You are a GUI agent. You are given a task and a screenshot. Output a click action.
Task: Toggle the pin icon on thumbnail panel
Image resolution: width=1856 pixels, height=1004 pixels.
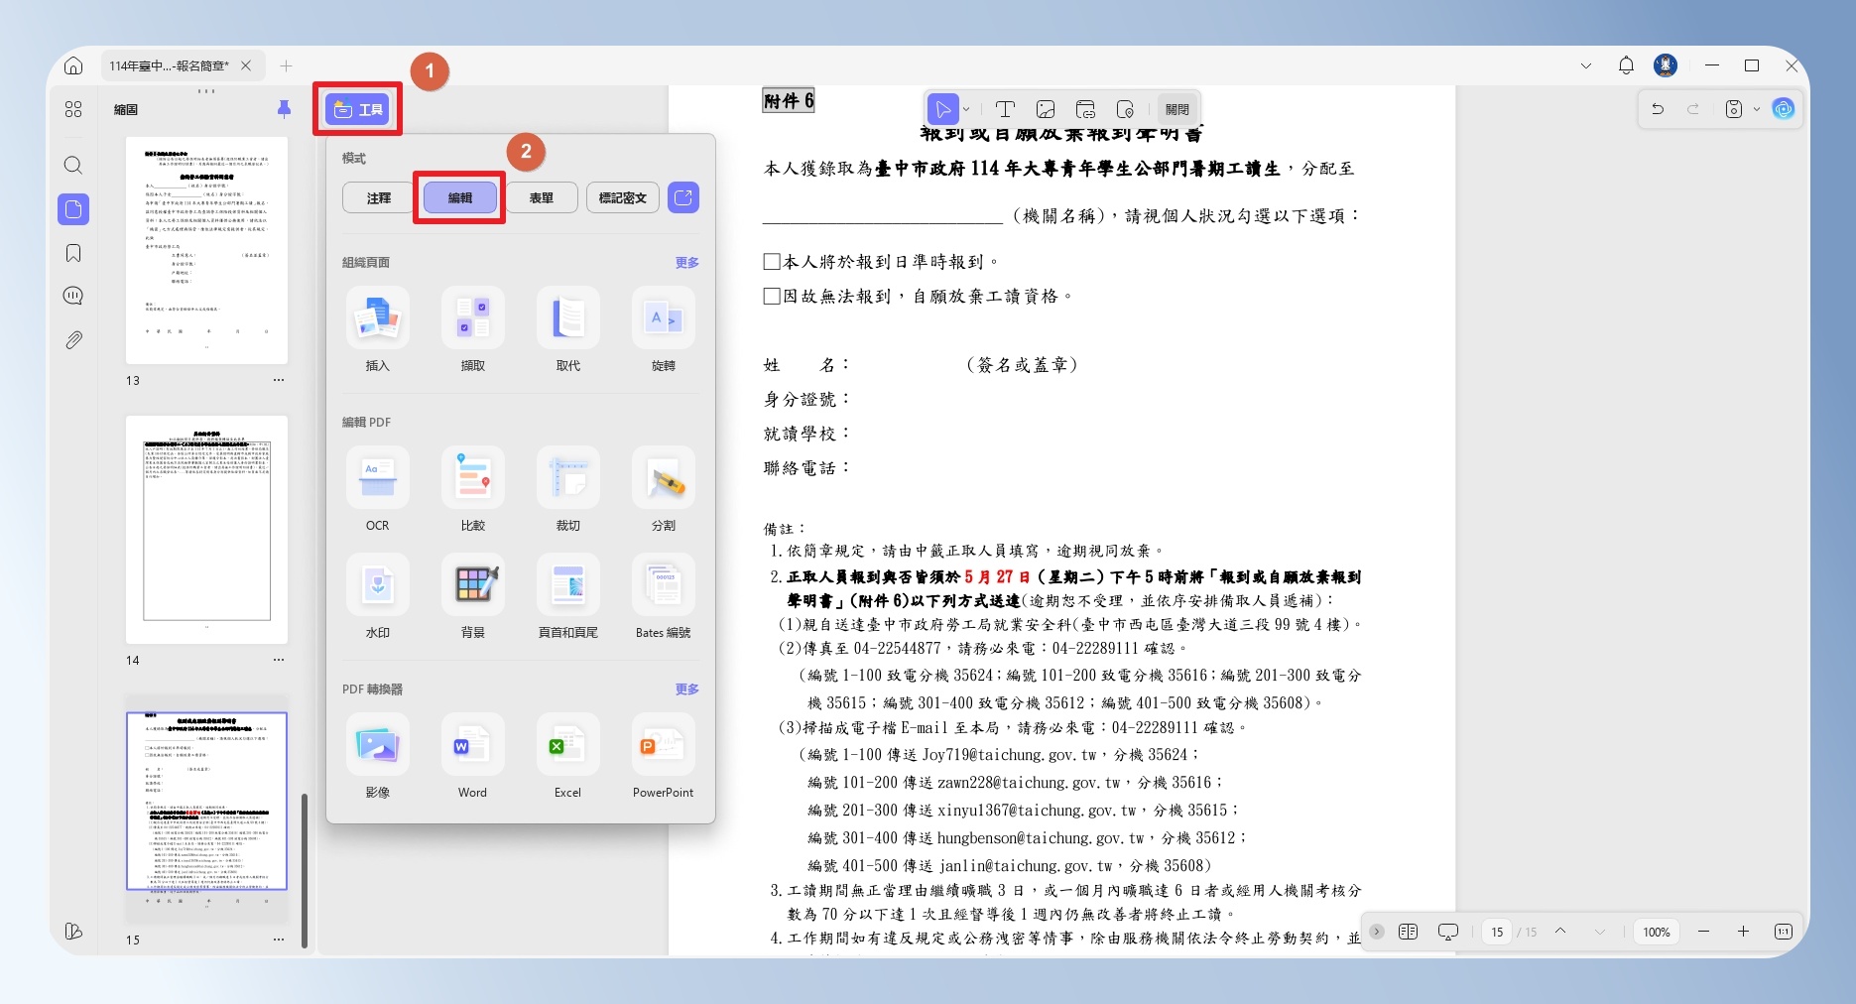point(284,109)
